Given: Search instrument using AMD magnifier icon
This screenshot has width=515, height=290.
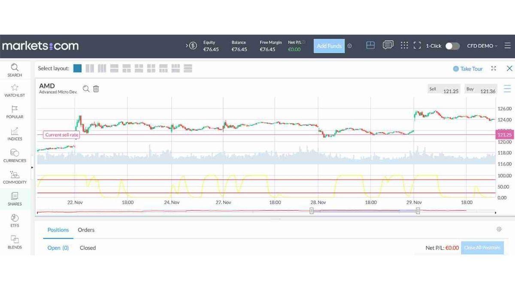Looking at the screenshot, I should pos(86,89).
